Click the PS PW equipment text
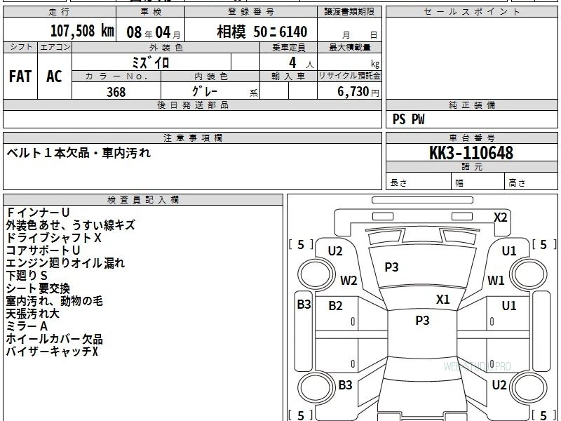Screen dimensions: 561x421 [408, 119]
